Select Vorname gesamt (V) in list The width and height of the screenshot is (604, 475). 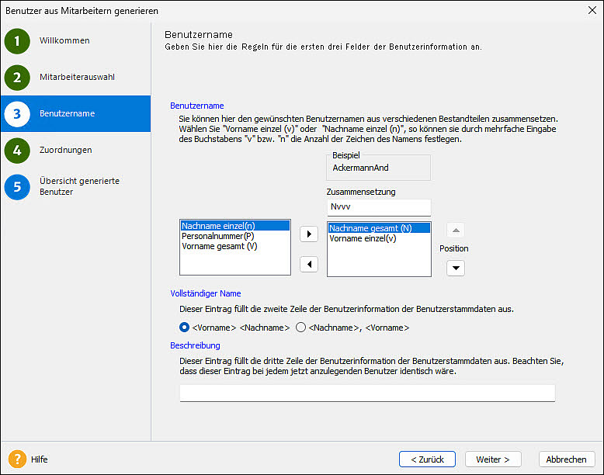point(219,246)
